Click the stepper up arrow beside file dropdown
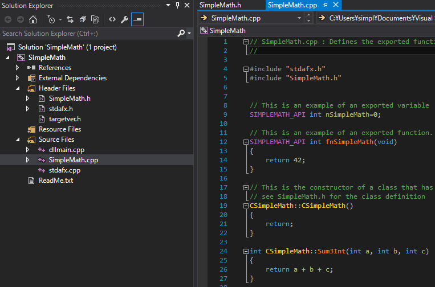 click(309, 15)
